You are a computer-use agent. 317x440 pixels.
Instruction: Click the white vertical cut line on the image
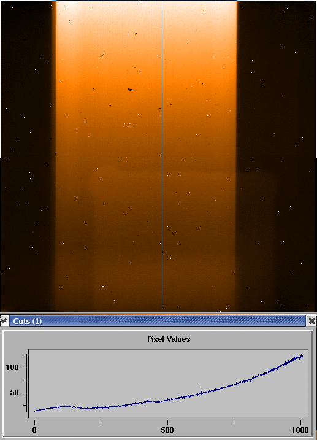(x=162, y=154)
